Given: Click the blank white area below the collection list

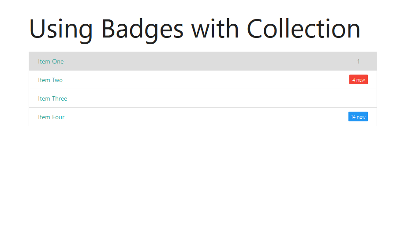Looking at the screenshot, I should point(203,185).
